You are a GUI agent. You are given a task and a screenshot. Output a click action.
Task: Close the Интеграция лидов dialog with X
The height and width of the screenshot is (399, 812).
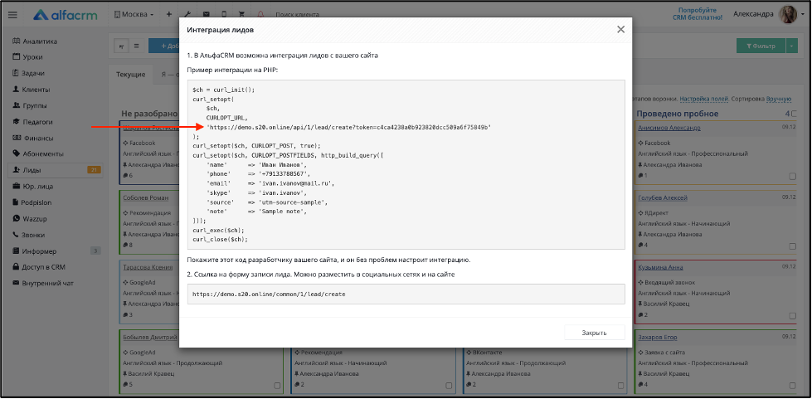coord(621,30)
